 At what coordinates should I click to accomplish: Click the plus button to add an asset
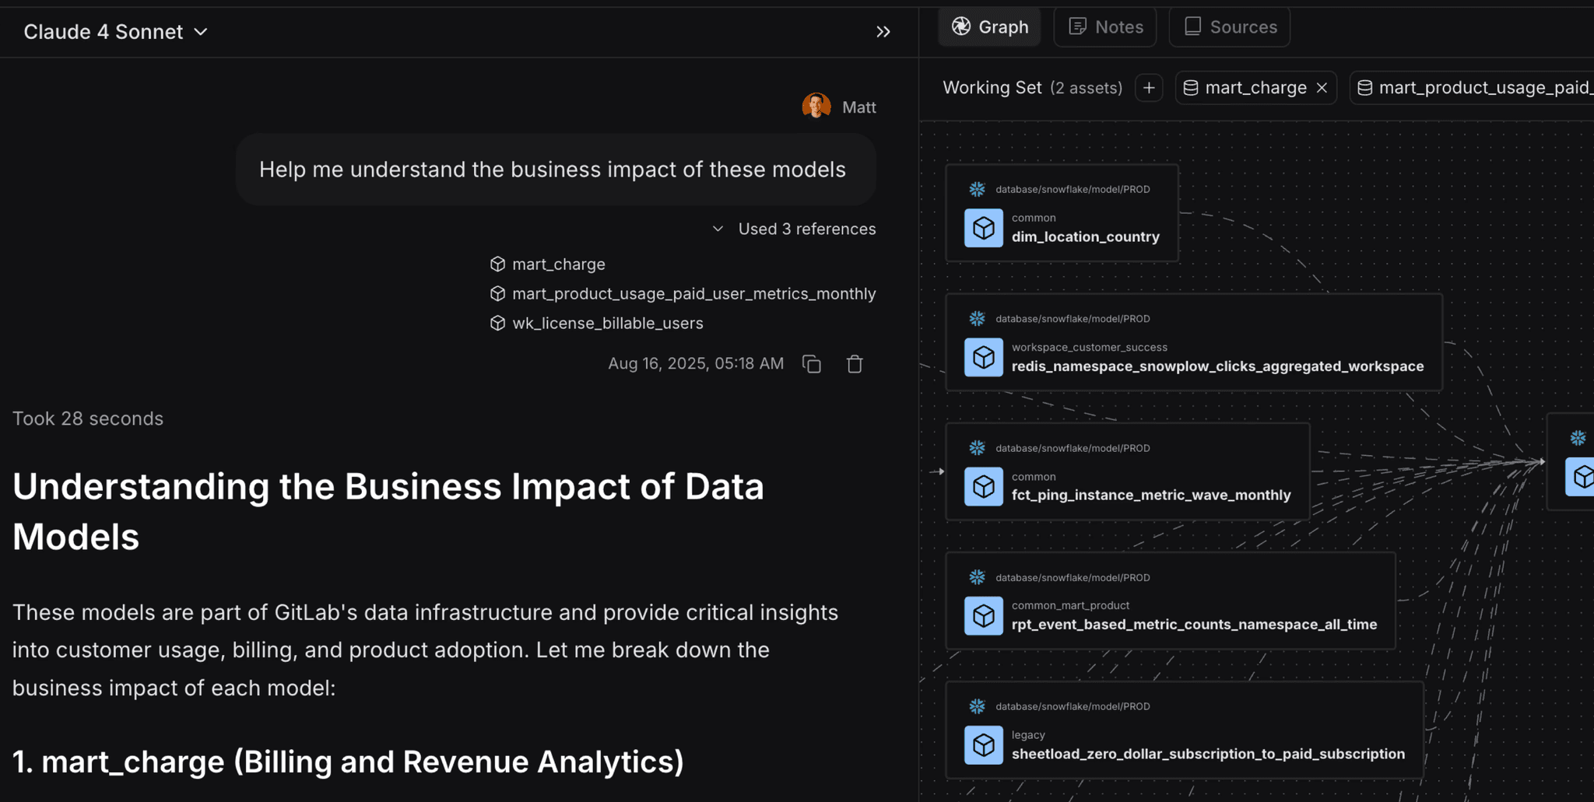[1148, 87]
